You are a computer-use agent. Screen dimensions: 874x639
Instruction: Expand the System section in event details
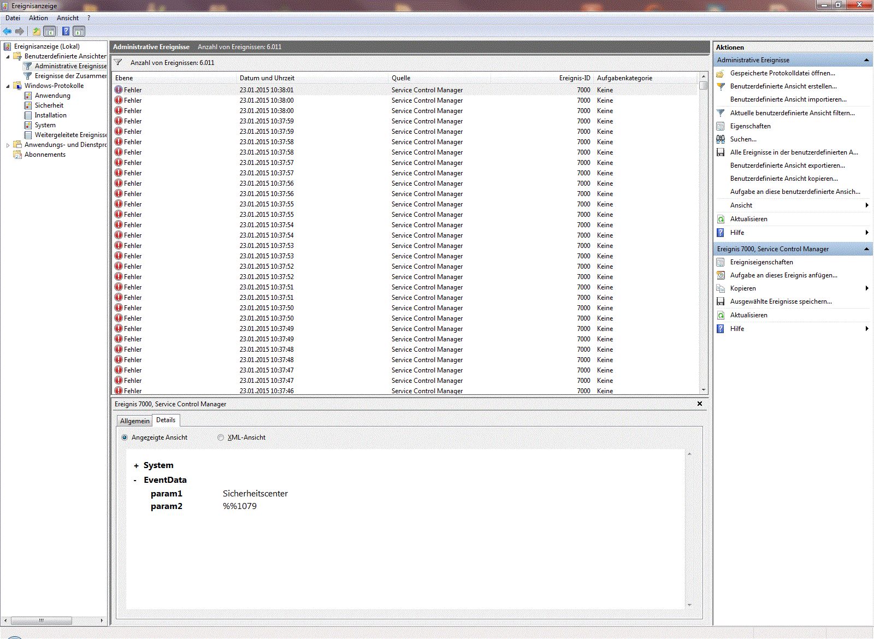[136, 466]
